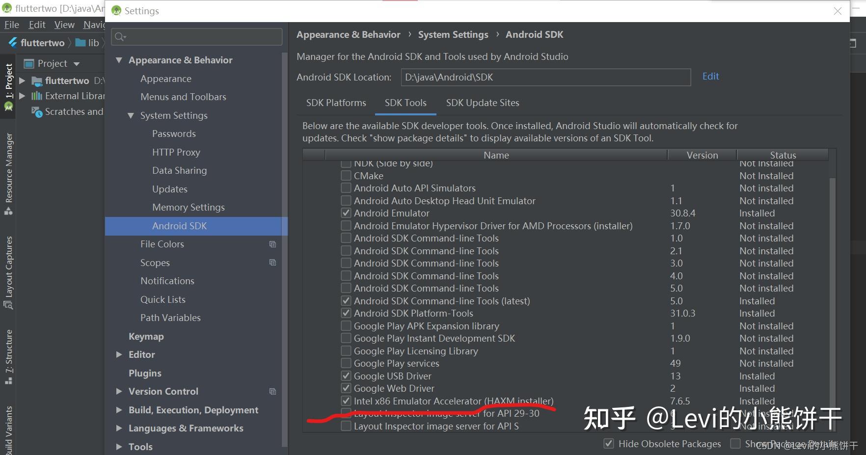Click the Android Studio icon in the Settings title bar
866x455 pixels.
(116, 10)
